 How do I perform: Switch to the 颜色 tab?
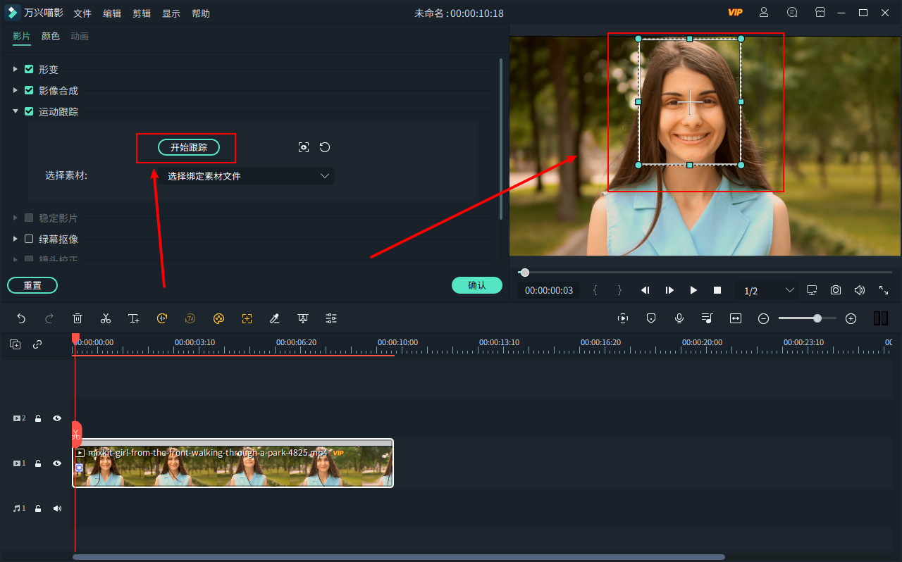pyautogui.click(x=51, y=36)
